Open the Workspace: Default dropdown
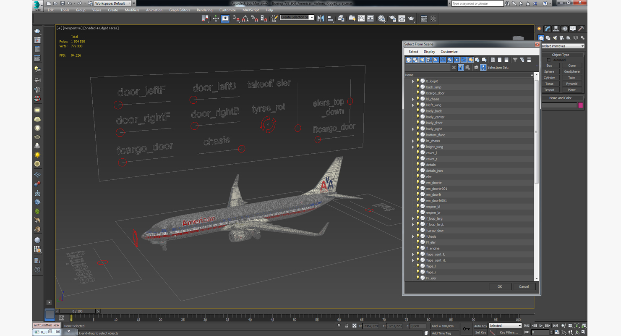The height and width of the screenshot is (336, 621). point(112,3)
